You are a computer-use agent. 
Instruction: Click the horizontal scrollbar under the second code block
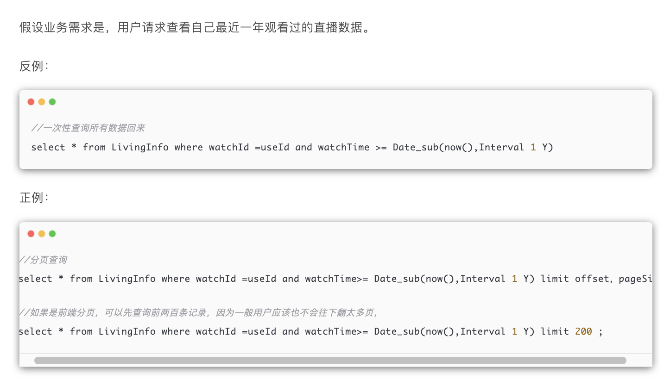point(330,360)
